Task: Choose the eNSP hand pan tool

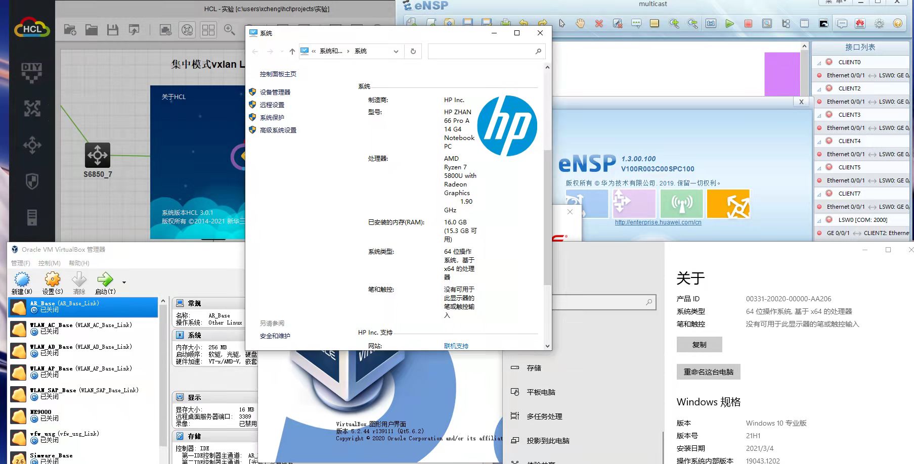Action: click(x=580, y=23)
